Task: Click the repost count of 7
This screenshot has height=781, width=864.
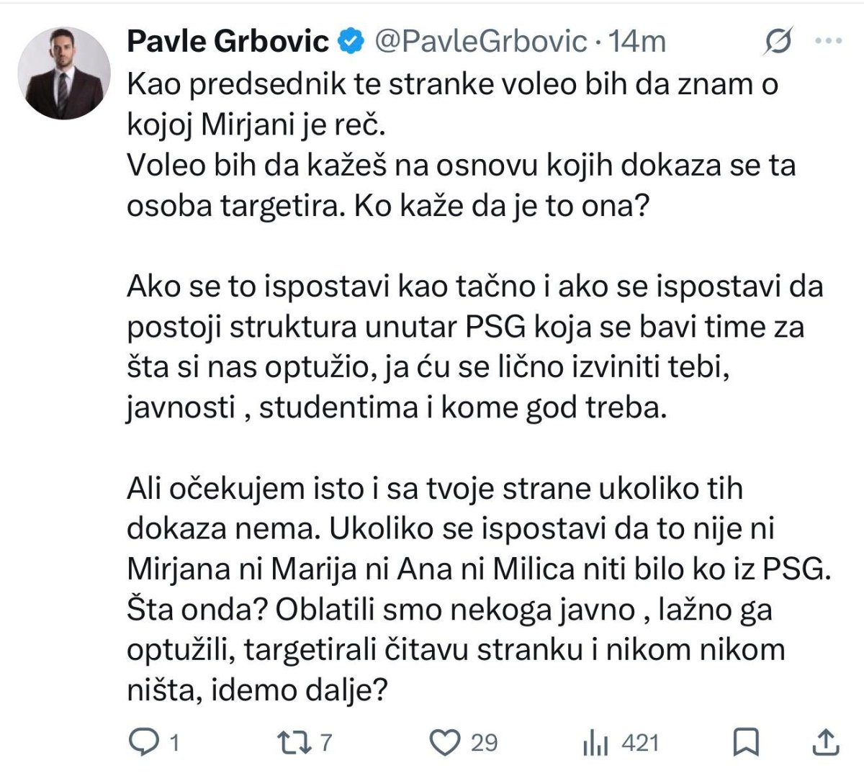Action: click(325, 742)
